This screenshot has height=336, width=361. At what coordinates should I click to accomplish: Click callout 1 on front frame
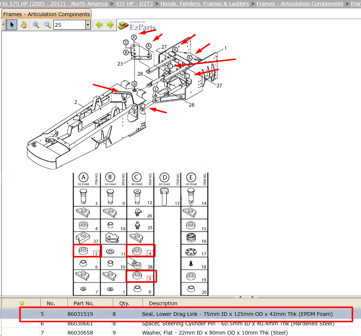click(225, 48)
